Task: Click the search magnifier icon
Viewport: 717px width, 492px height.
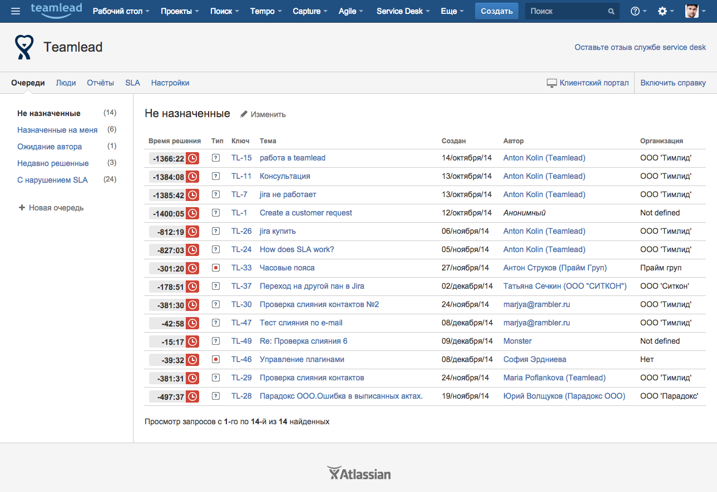Action: tap(611, 11)
